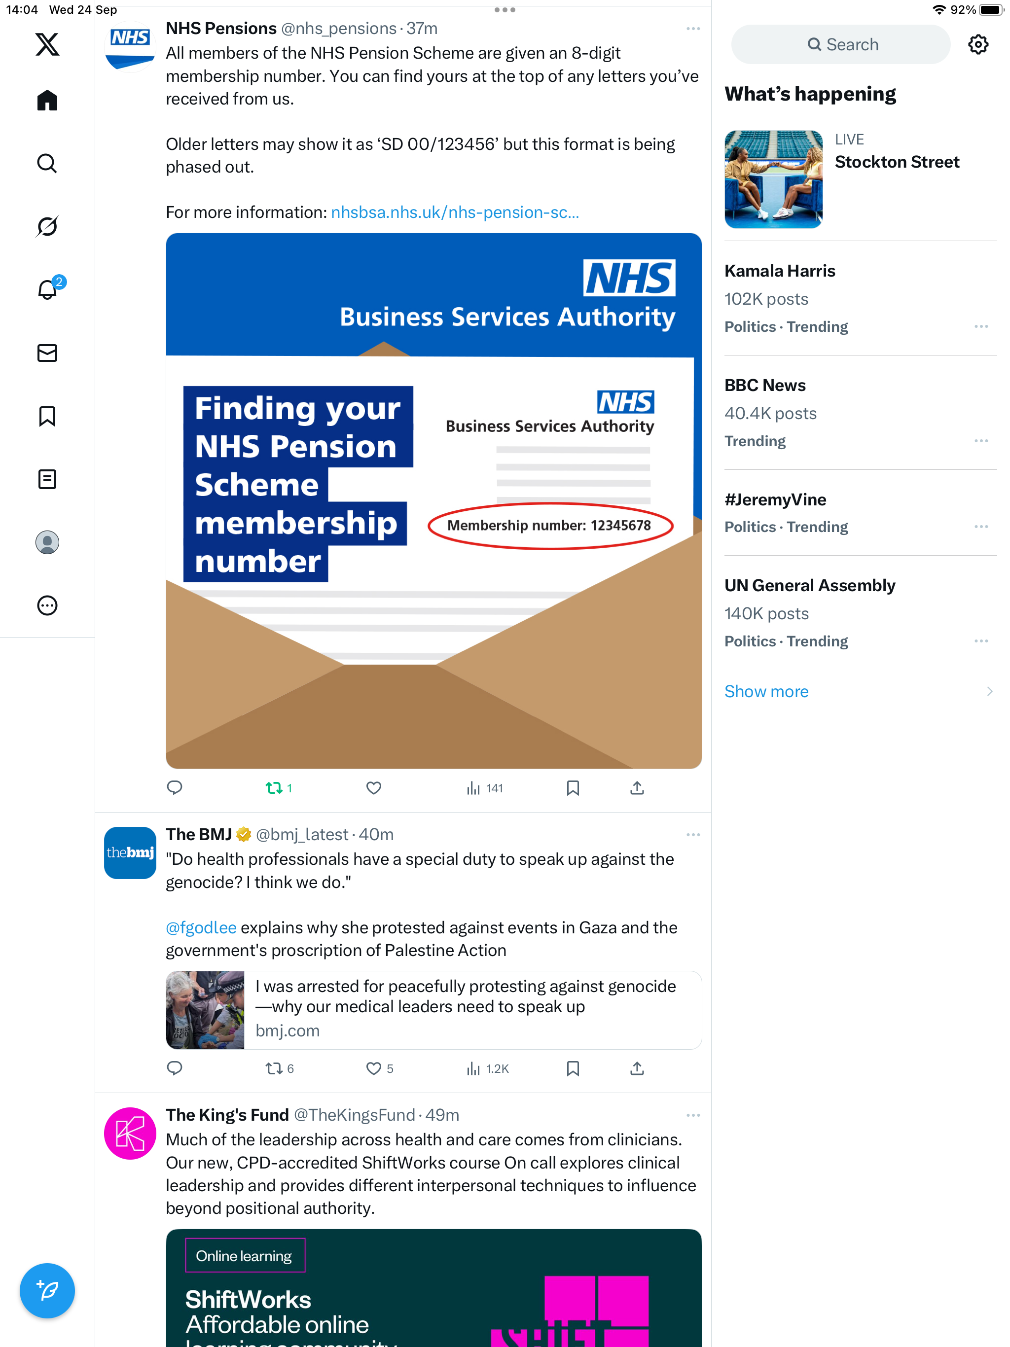Go to Home tab in sidebar
The height and width of the screenshot is (1347, 1010).
tap(47, 101)
